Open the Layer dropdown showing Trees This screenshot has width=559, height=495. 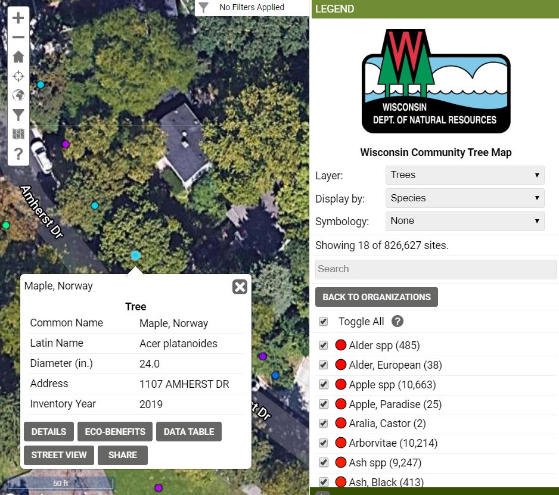coord(465,175)
